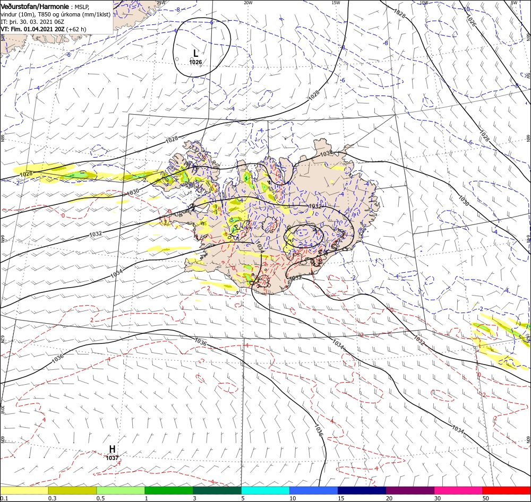Click the 0.1 legend scale label
Viewport: 531px width, 502px height.
click(4, 498)
